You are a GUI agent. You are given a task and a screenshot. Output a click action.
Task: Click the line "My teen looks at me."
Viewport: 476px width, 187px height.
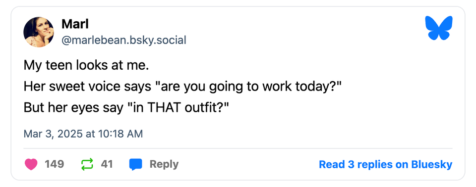pos(86,65)
